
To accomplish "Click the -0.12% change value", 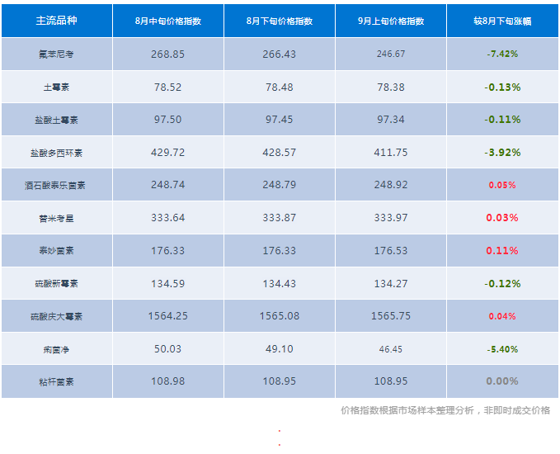I will (x=502, y=283).
